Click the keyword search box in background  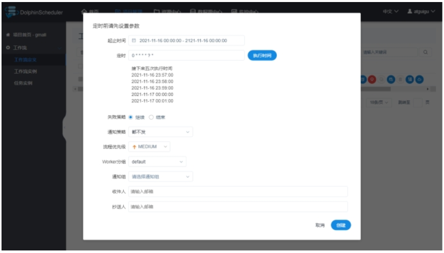click(x=389, y=52)
